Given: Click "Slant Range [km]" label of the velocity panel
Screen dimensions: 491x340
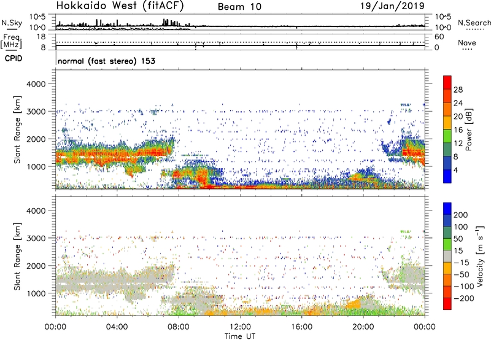Looking at the screenshot, I should (x=17, y=256).
